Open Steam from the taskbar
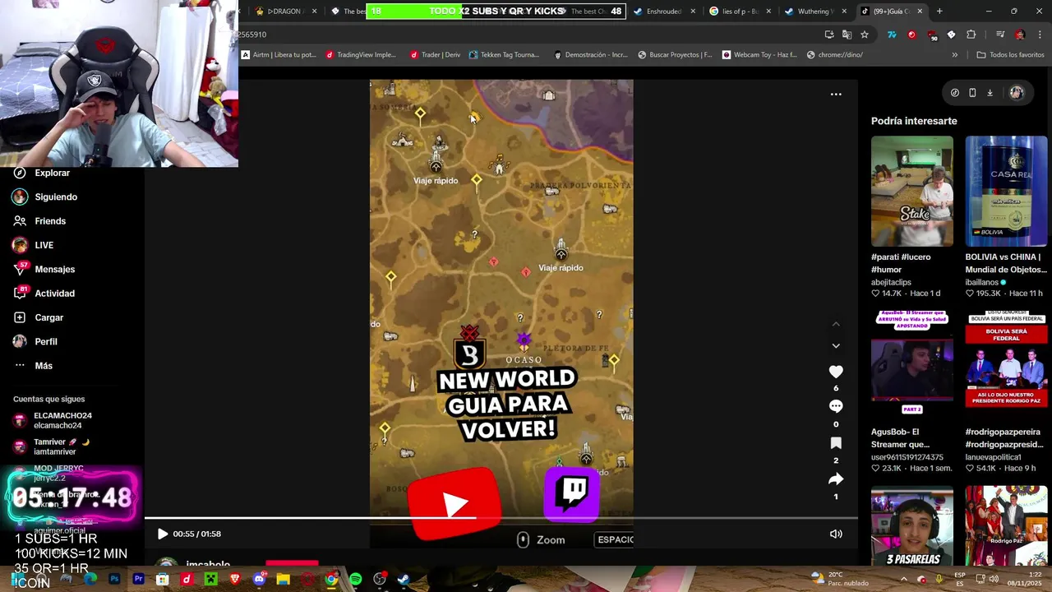This screenshot has width=1052, height=592. [404, 579]
